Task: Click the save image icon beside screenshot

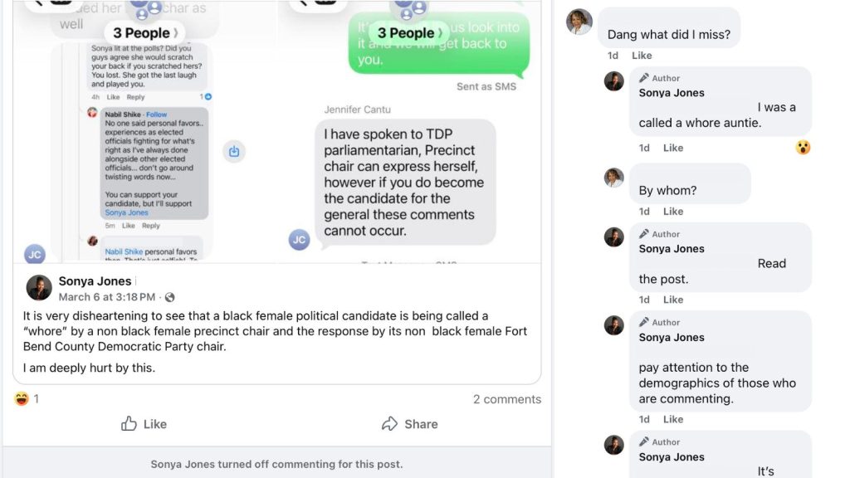Action: point(233,151)
